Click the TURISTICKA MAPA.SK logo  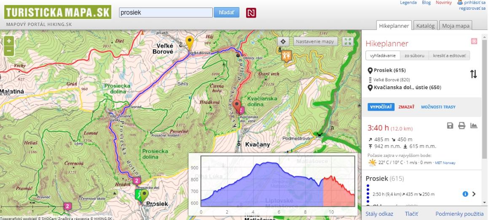point(58,12)
